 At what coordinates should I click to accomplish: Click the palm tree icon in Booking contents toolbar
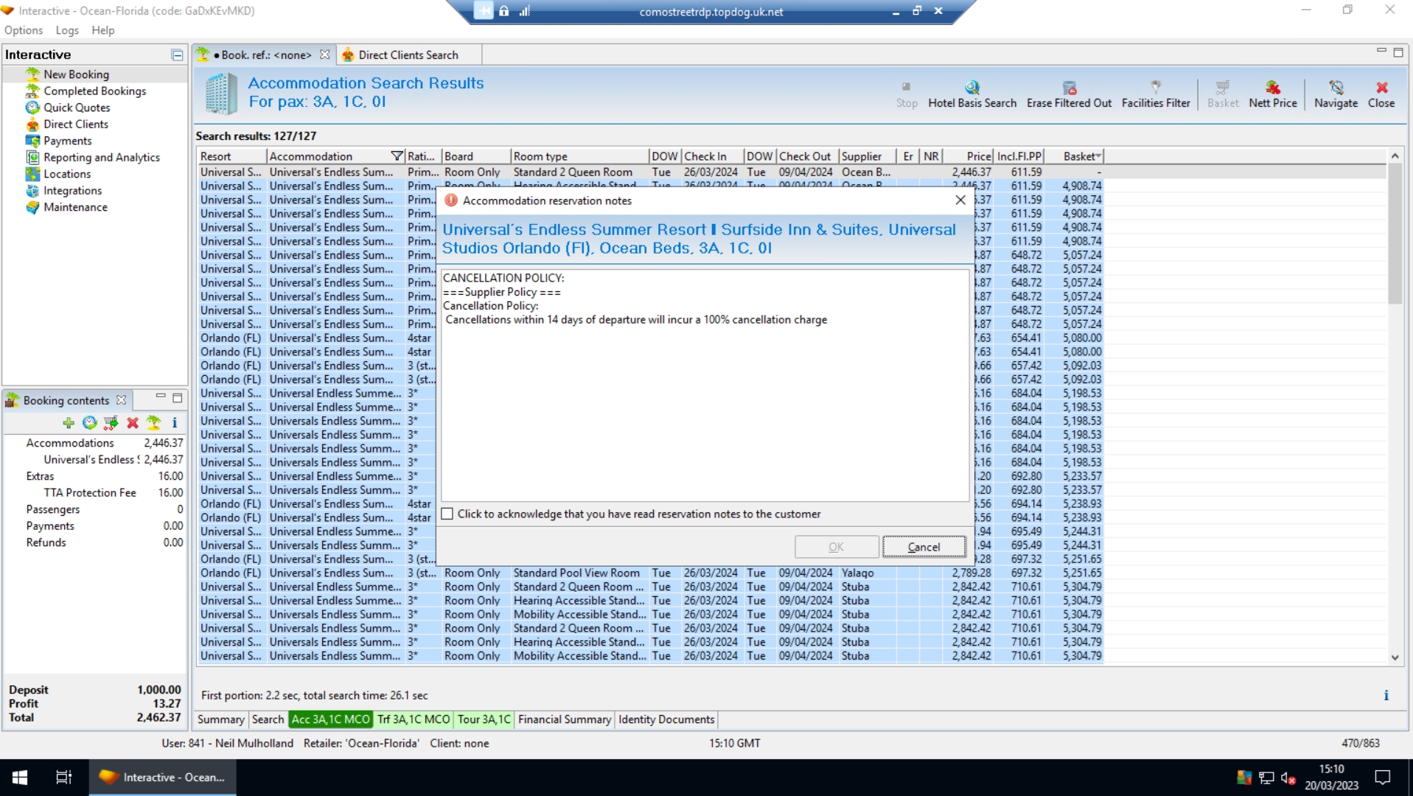[x=153, y=422]
